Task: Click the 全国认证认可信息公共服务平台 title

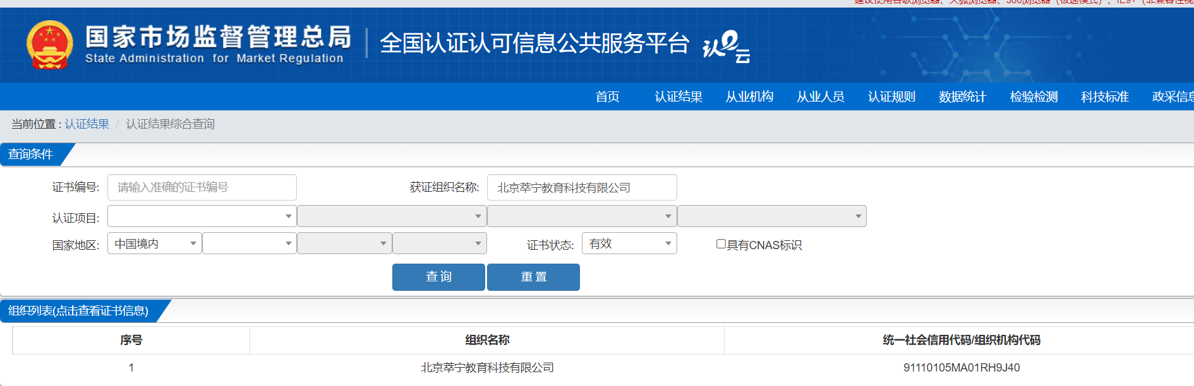Action: [534, 43]
